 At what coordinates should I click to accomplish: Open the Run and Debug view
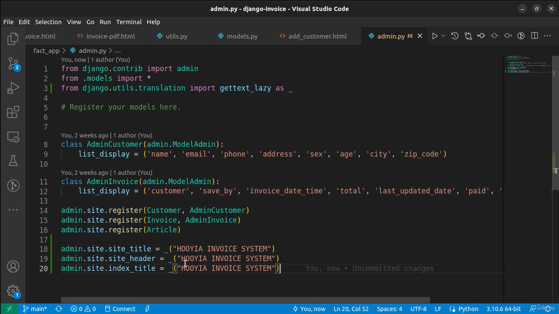[13, 89]
